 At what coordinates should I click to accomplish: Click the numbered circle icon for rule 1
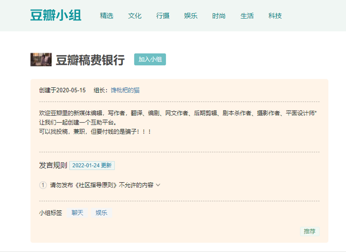(x=43, y=185)
